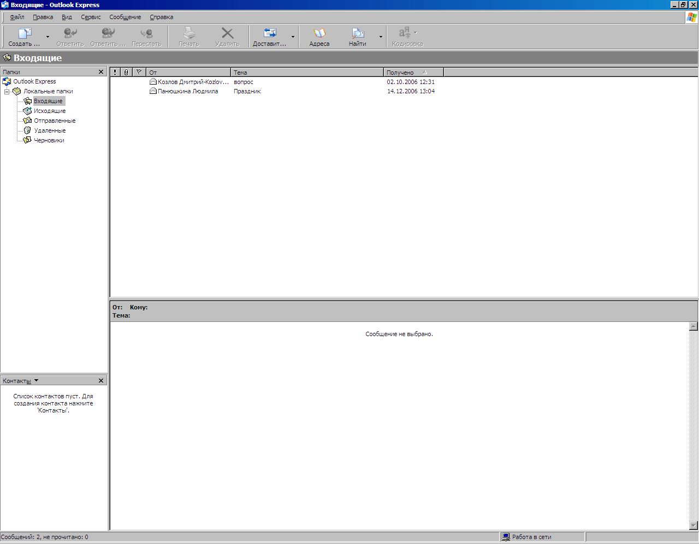Click subject вопрос in message list
This screenshot has height=544, width=699.
coord(244,82)
